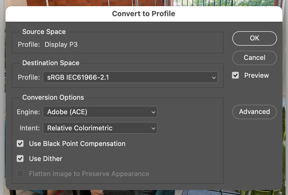Click the destination Profile dropdown chevron
288x195 pixels.
[x=213, y=77]
